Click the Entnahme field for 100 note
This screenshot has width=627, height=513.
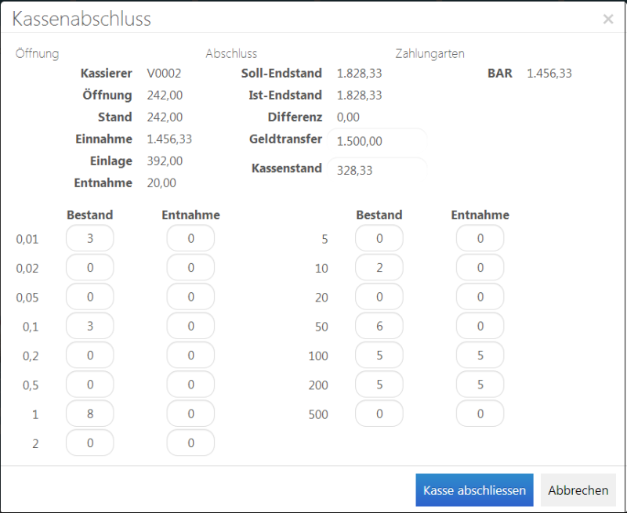click(x=480, y=355)
